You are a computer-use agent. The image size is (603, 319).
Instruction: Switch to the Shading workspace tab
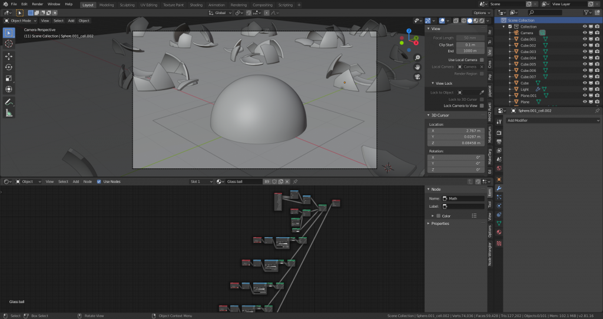click(196, 5)
